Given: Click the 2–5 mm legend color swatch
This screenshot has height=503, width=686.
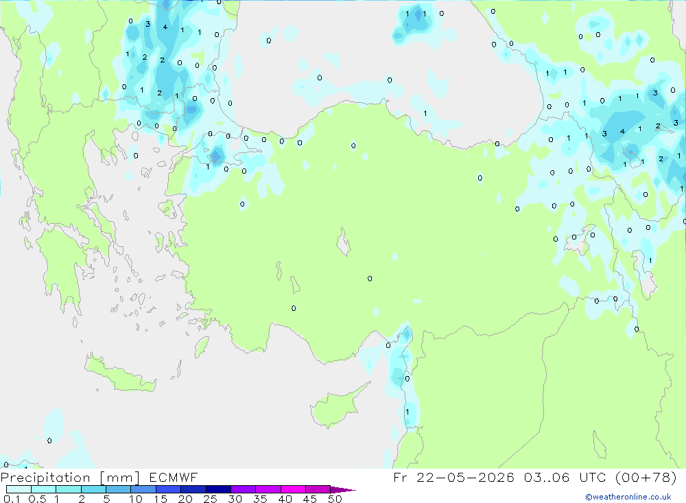Looking at the screenshot, I should click(x=93, y=489).
